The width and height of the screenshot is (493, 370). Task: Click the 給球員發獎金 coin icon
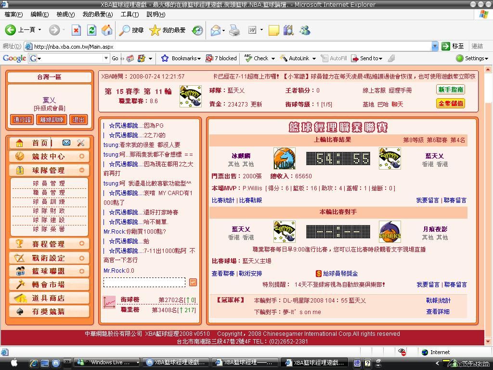point(319,274)
